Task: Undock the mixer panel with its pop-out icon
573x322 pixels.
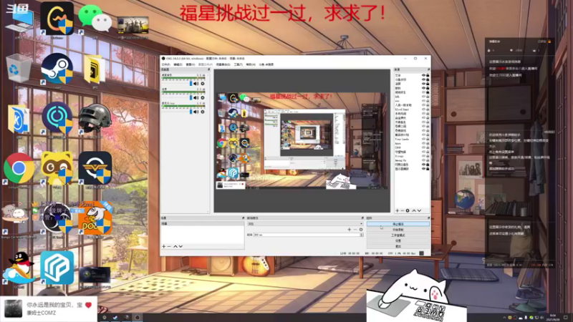Action: tap(208, 69)
